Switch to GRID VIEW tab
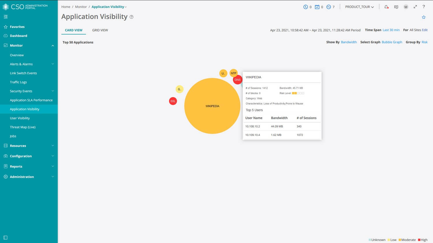 point(100,30)
